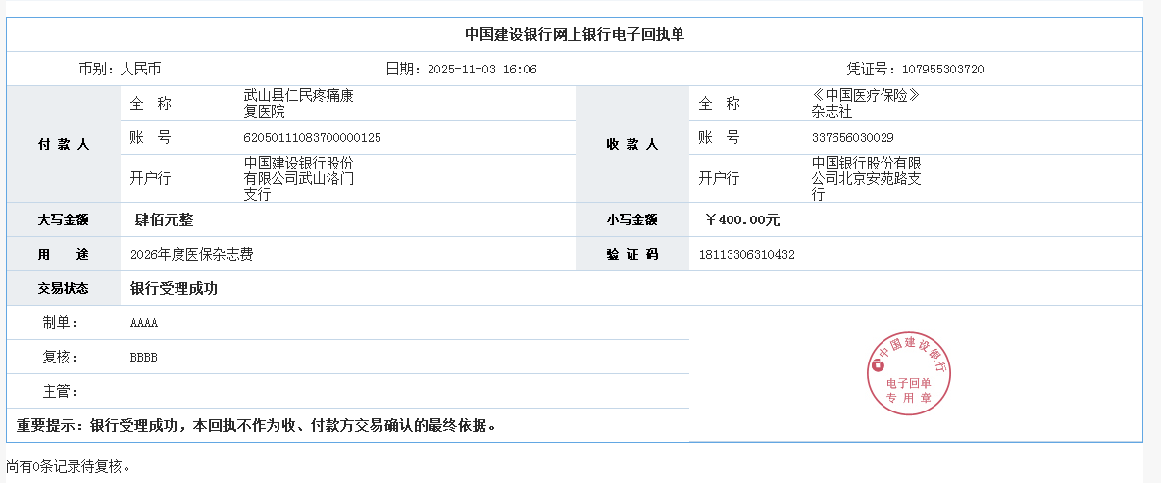The width and height of the screenshot is (1161, 483).
Task: Select the voucher number 107955303720
Action: [942, 70]
